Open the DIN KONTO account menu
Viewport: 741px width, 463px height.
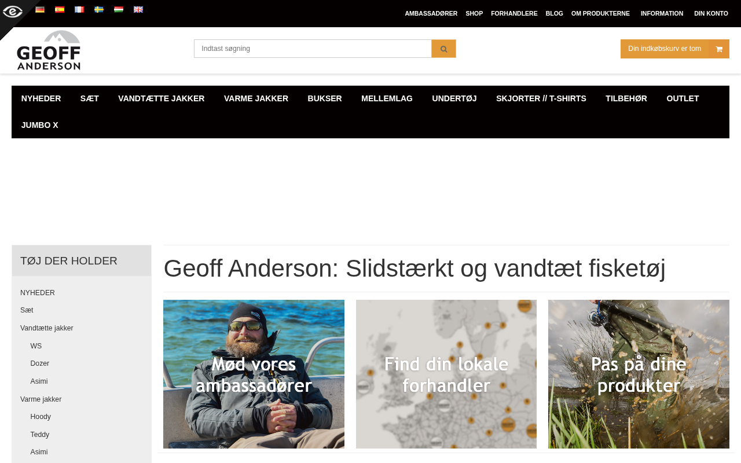pyautogui.click(x=711, y=13)
